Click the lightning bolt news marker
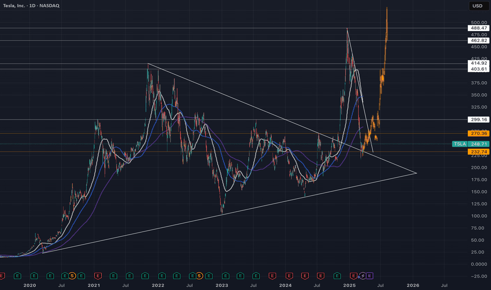 (x=362, y=276)
